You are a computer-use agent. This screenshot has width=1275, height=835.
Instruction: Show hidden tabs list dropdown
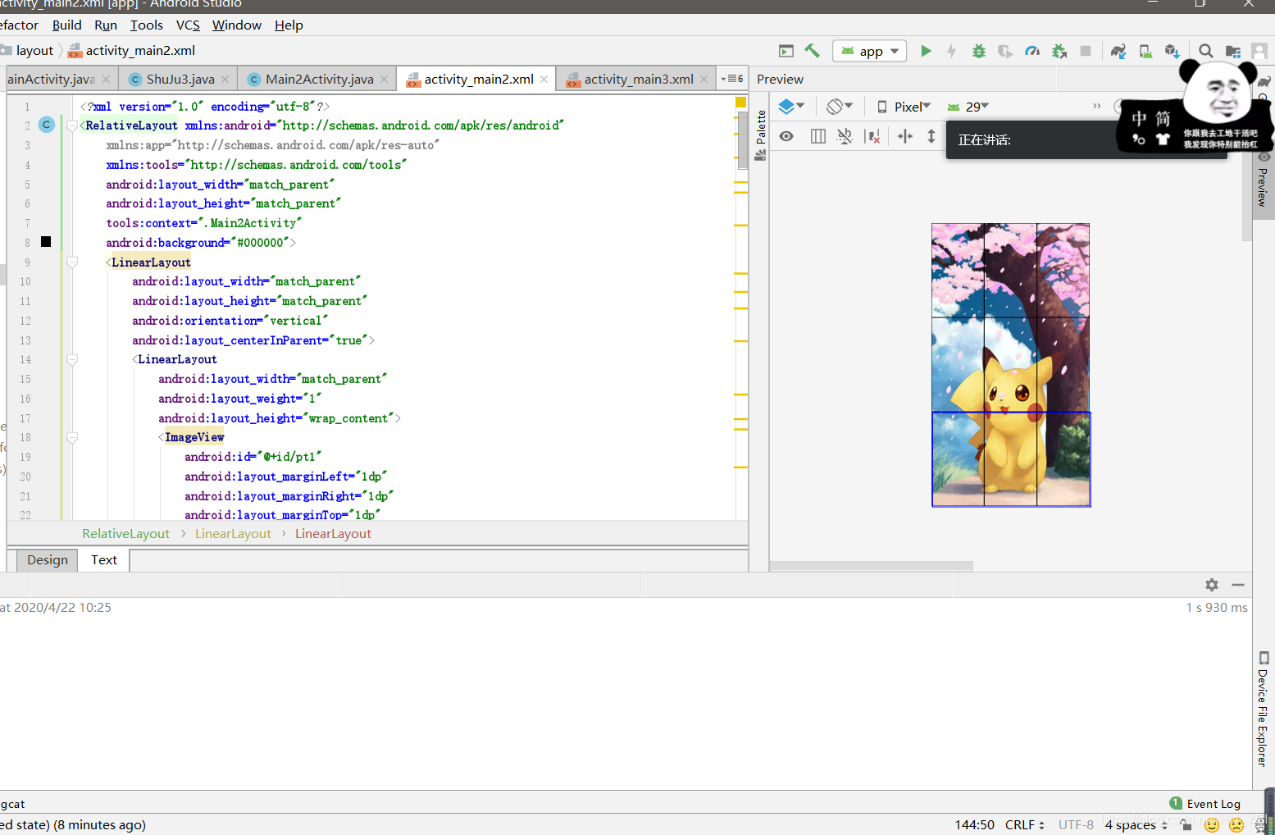(x=731, y=79)
